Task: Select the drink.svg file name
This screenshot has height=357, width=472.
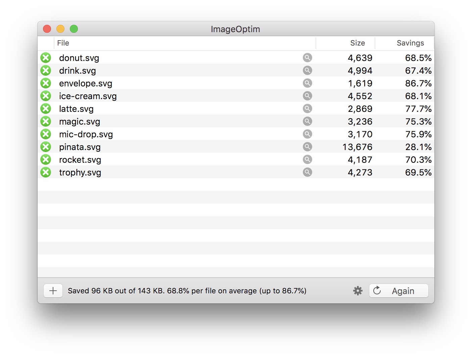Action: point(78,71)
